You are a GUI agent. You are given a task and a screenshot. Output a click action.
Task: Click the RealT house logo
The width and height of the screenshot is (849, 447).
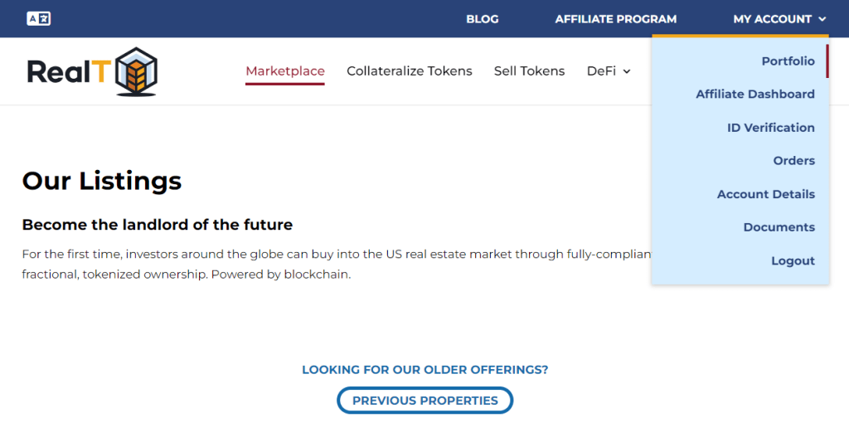point(91,71)
